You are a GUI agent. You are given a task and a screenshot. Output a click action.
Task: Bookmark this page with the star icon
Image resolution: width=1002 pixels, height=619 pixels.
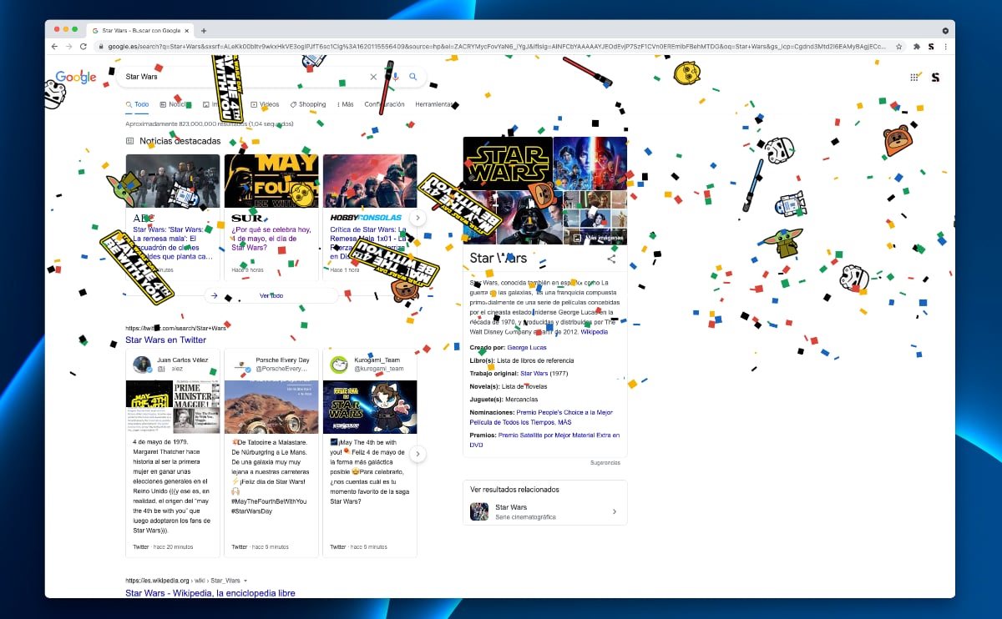(x=900, y=47)
